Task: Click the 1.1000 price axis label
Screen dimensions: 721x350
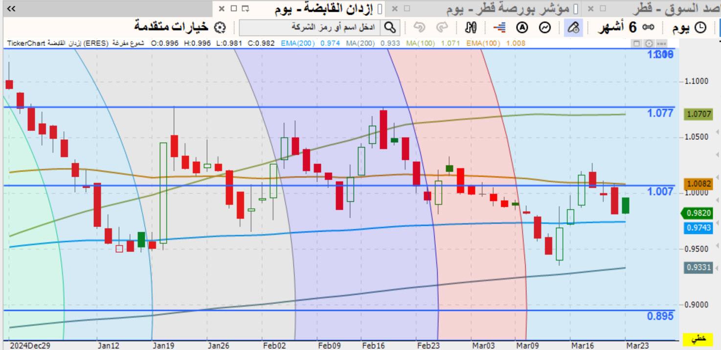Action: point(697,81)
